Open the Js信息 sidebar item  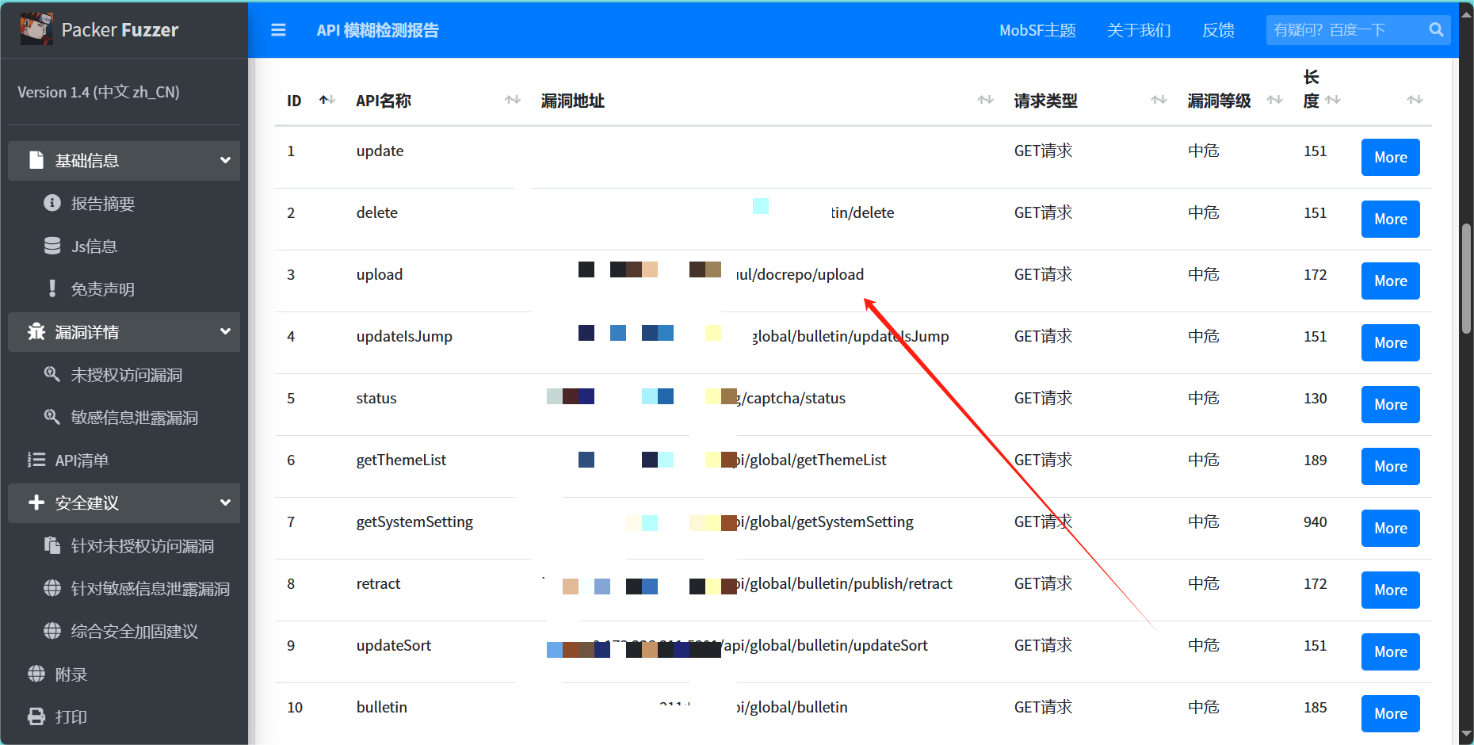pyautogui.click(x=124, y=246)
